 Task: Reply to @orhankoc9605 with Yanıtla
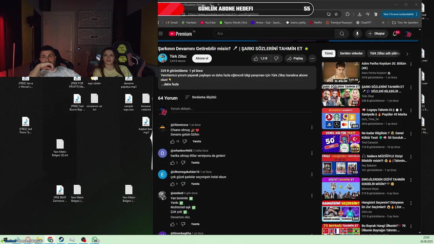click(195, 163)
